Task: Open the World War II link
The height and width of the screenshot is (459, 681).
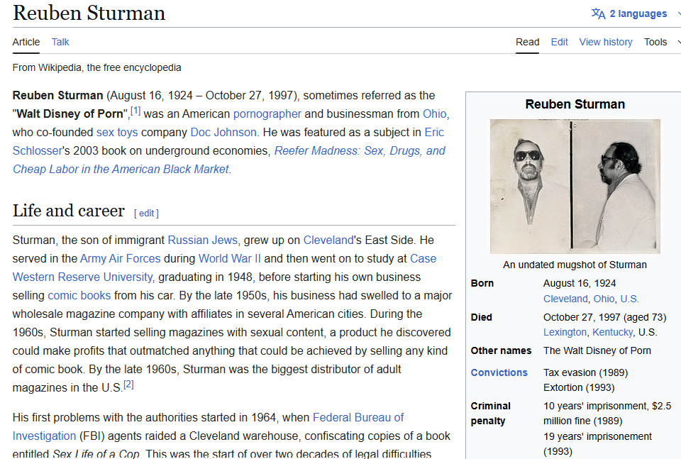Action: (229, 259)
